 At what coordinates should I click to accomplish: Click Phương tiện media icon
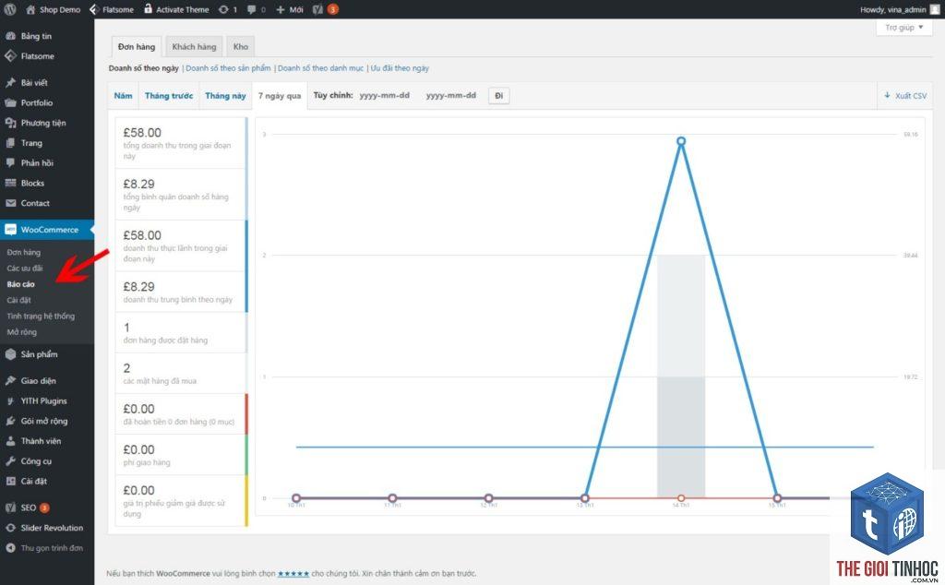click(10, 123)
